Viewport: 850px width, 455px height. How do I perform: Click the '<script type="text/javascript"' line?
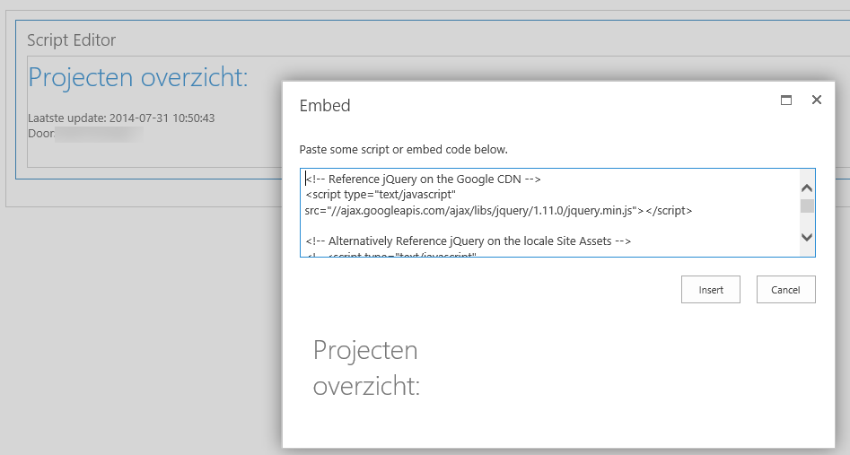point(381,194)
